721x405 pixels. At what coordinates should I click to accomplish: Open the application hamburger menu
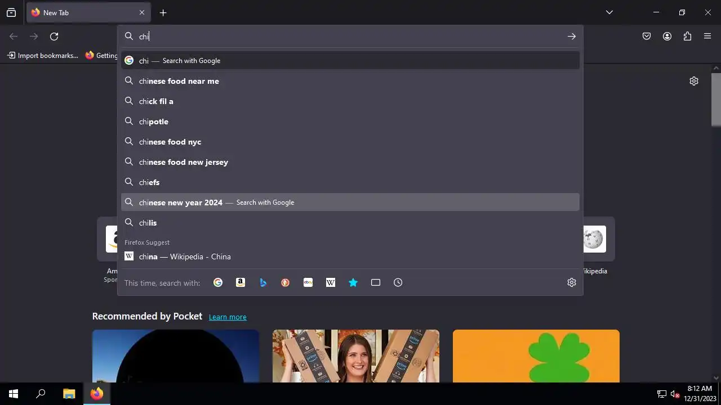pyautogui.click(x=707, y=37)
